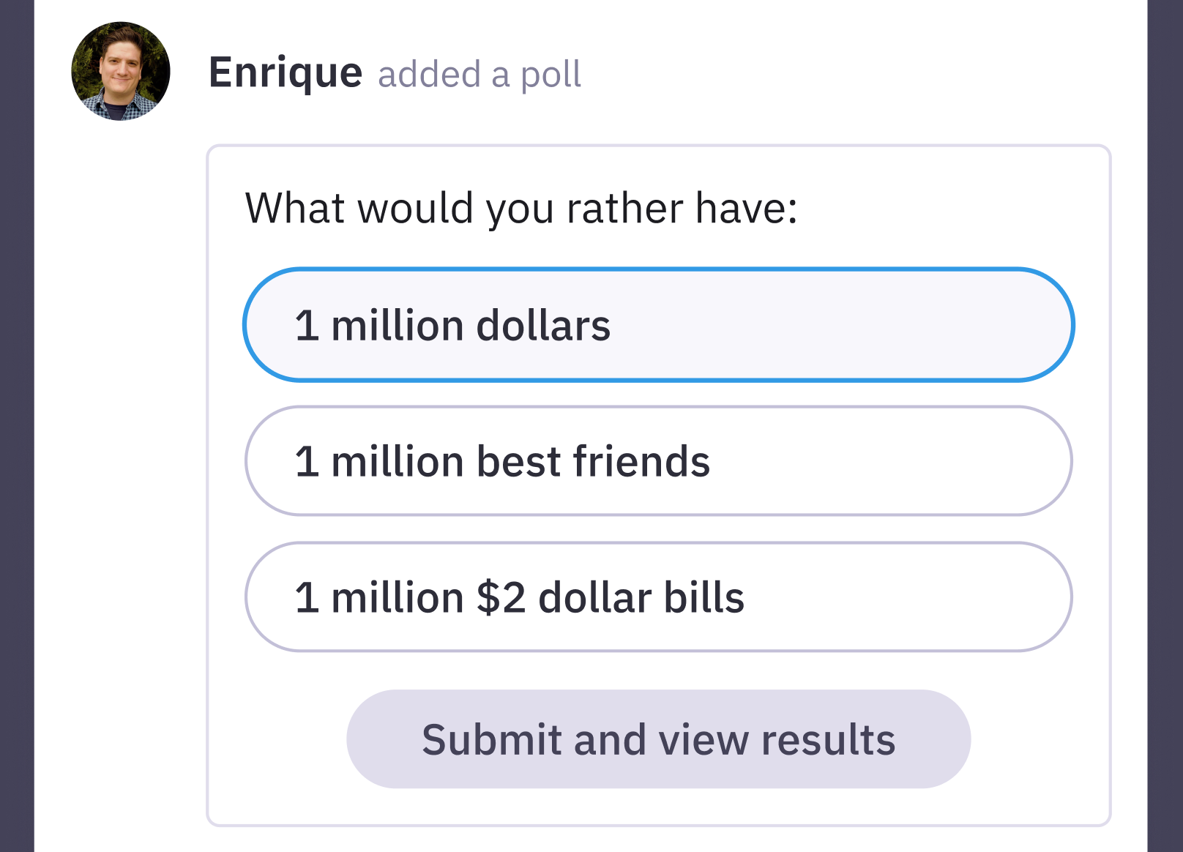Choose "1 million best friends" as your answer

659,460
